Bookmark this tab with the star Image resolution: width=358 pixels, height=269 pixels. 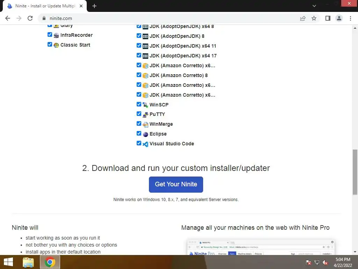click(x=314, y=18)
